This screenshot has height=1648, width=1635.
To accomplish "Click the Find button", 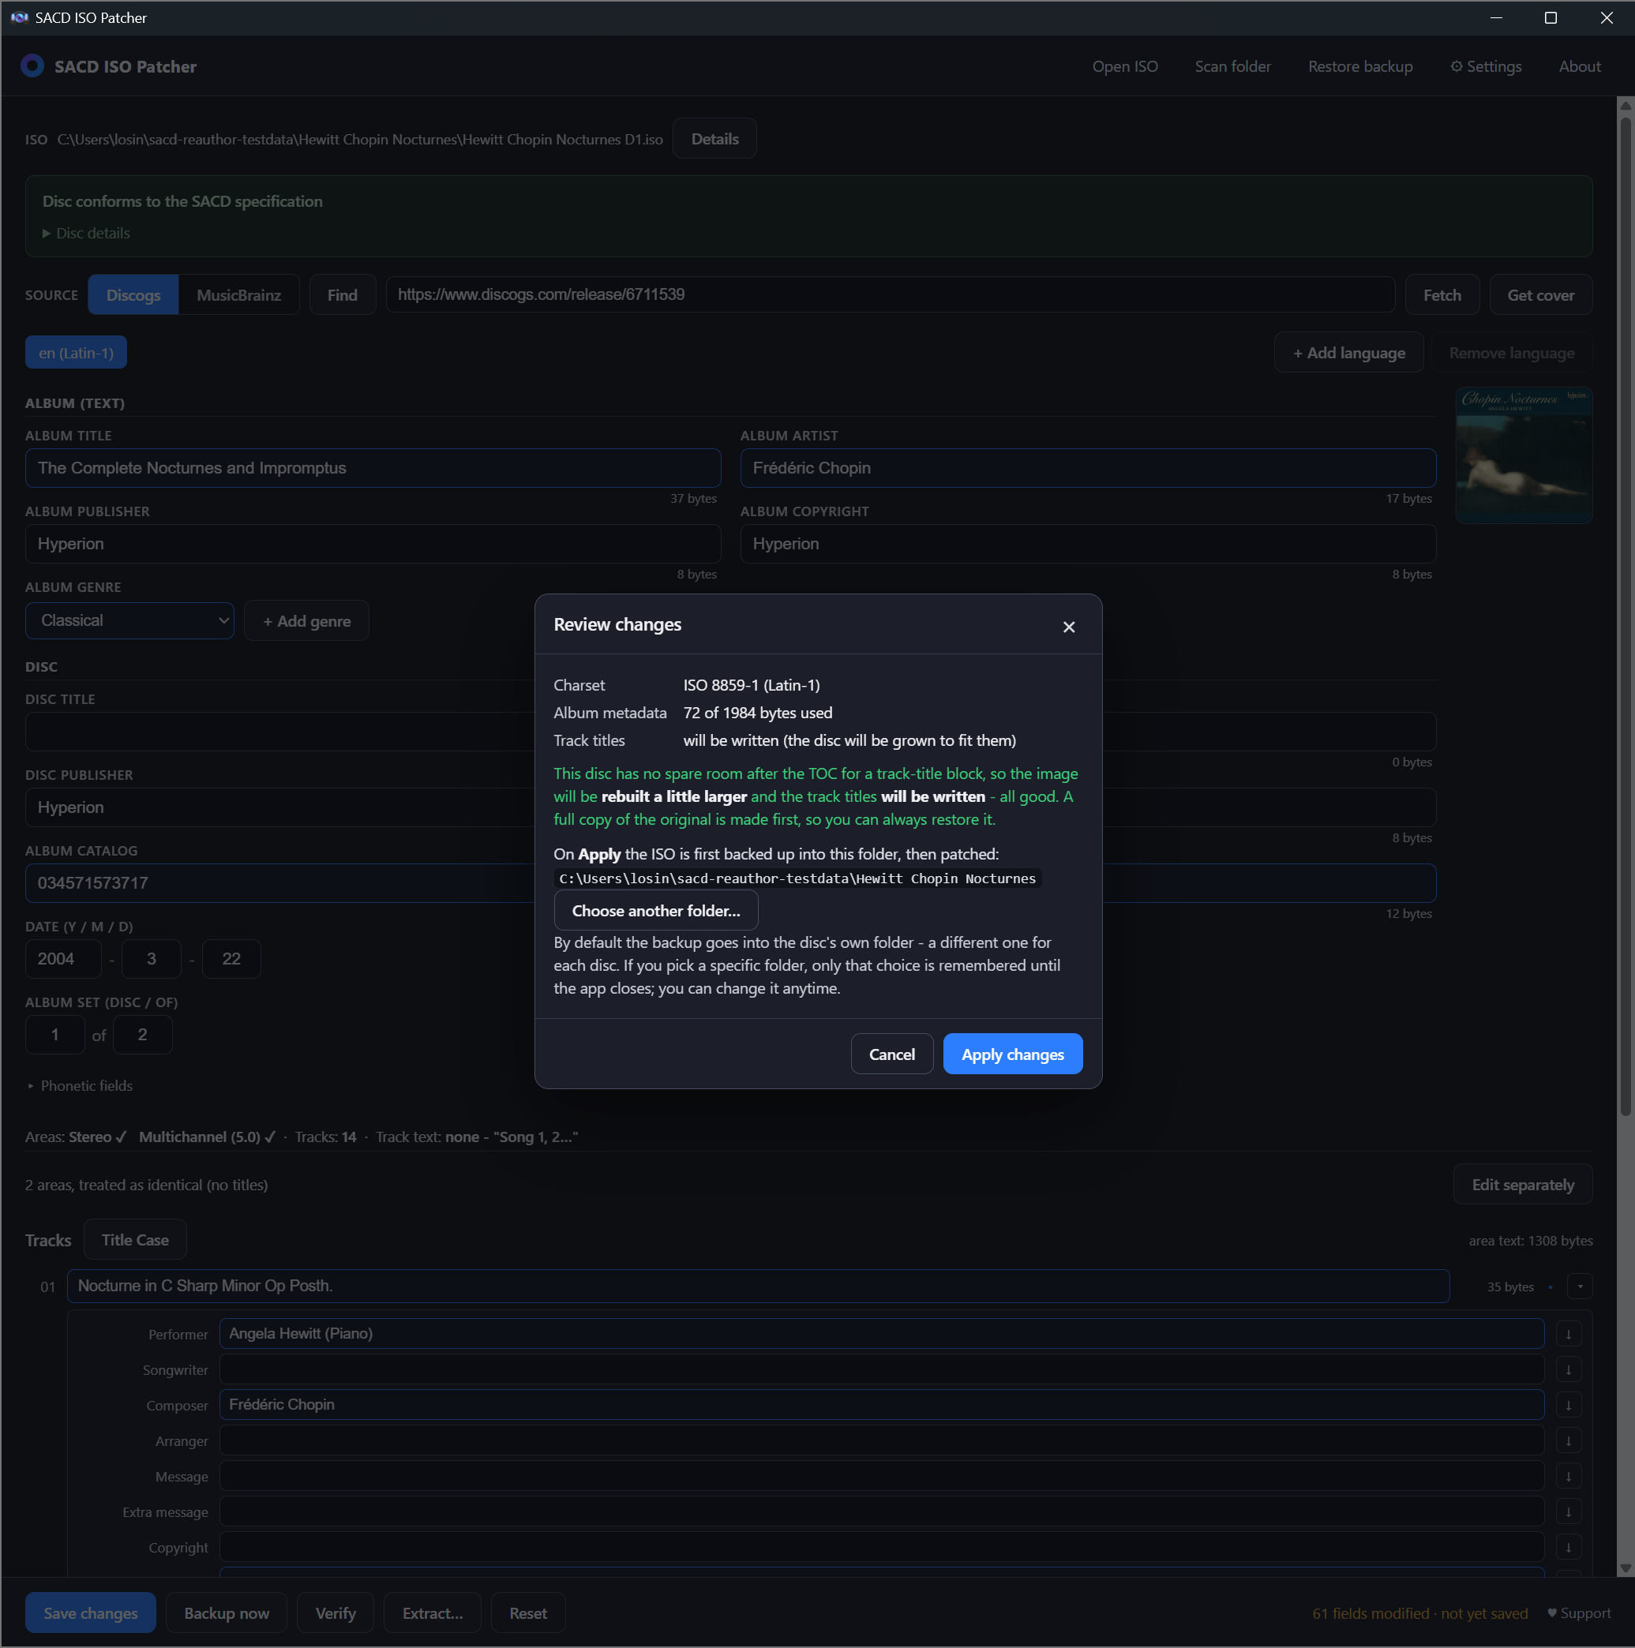I will 342,295.
